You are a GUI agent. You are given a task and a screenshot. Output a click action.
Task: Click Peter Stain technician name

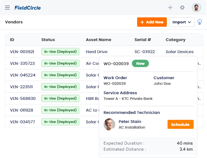point(130,122)
